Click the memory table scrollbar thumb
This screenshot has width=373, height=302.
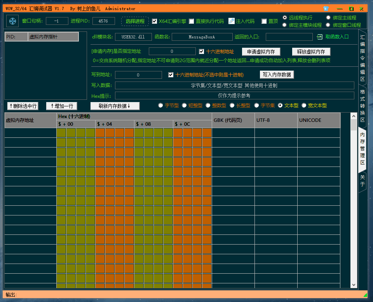click(354, 125)
